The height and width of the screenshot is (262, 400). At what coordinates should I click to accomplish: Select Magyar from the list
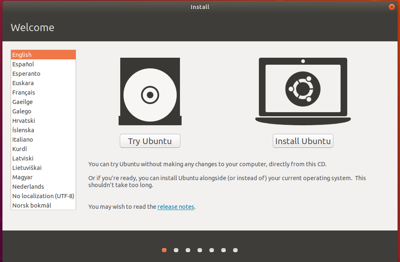(43, 177)
